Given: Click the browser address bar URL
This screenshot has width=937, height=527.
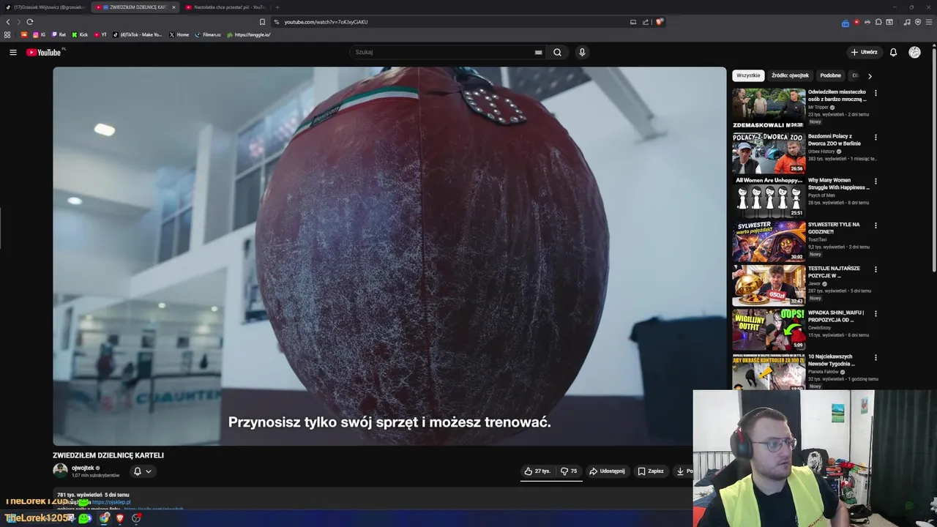Looking at the screenshot, I should [326, 22].
